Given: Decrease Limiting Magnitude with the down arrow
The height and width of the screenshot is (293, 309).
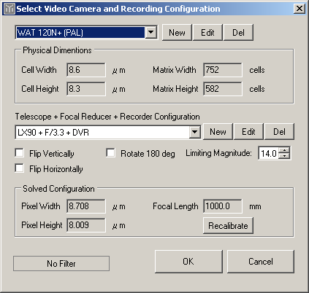Looking at the screenshot, I should pyautogui.click(x=284, y=156).
